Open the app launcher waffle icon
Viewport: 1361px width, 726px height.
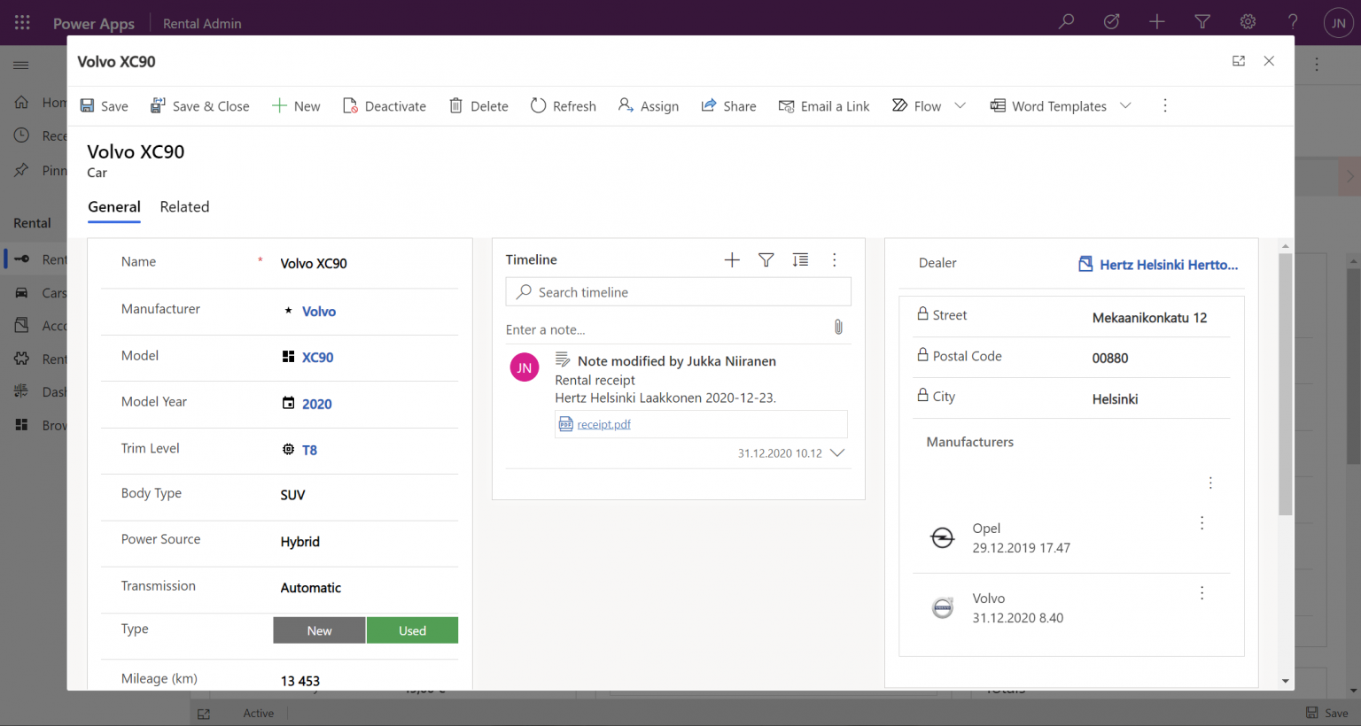click(x=22, y=22)
